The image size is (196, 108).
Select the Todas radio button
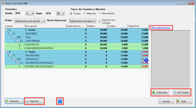pos(71,13)
